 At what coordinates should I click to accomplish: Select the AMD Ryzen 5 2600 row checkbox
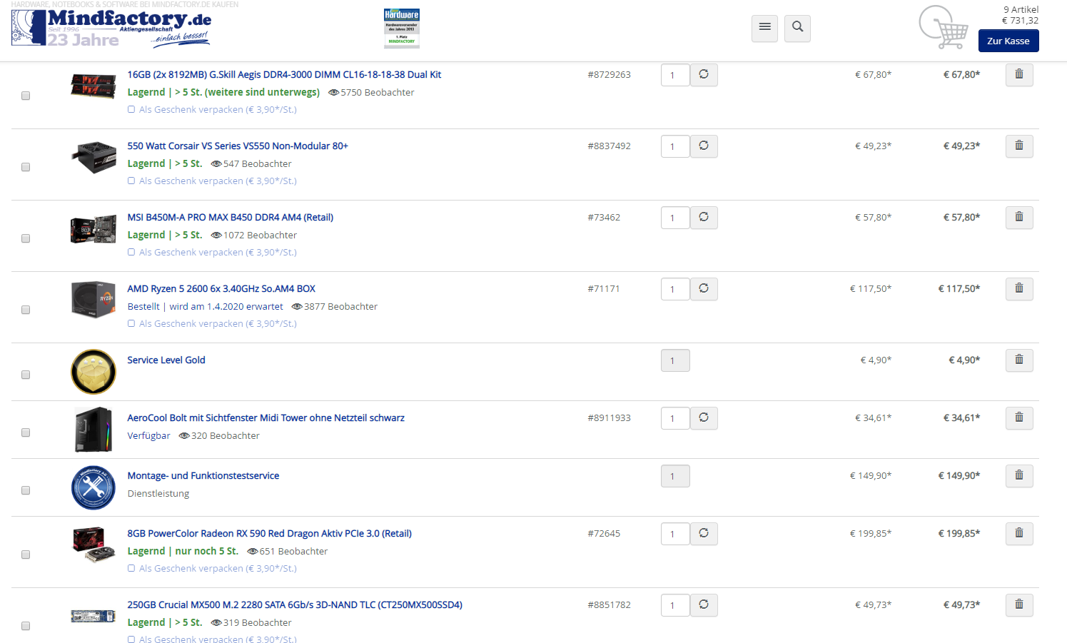pos(26,310)
